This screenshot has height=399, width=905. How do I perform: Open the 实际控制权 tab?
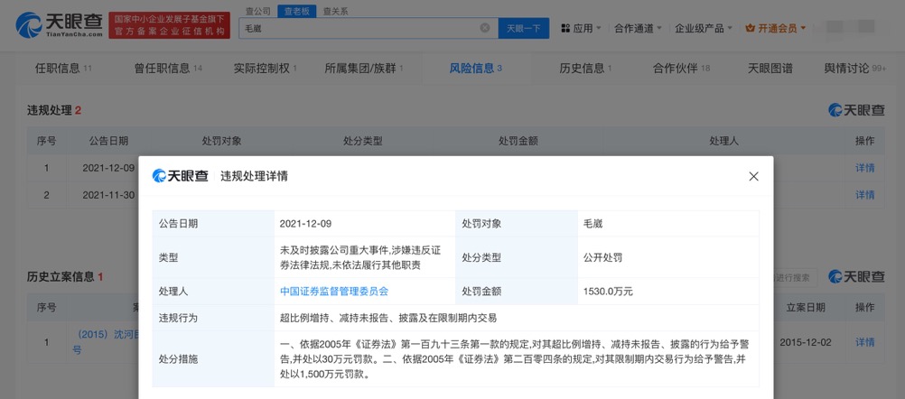tap(265, 68)
